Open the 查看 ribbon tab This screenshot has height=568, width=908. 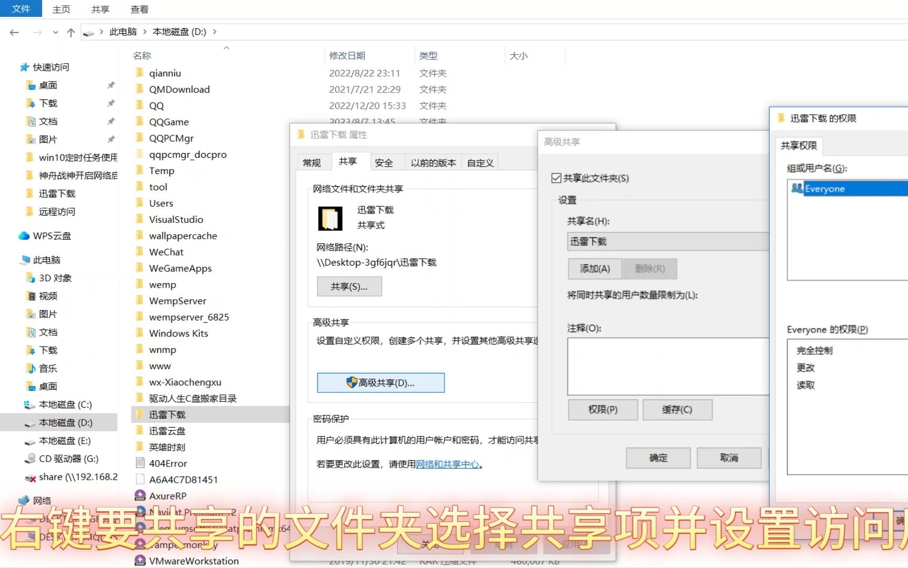coord(139,9)
